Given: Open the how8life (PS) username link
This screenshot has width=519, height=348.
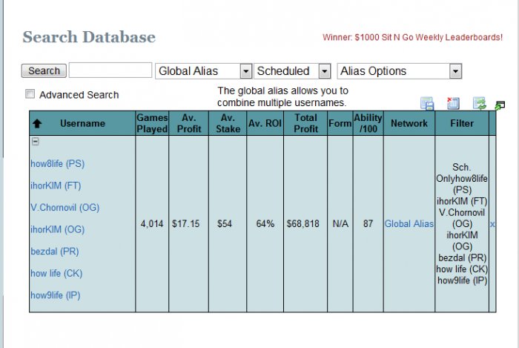Looking at the screenshot, I should coord(57,163).
